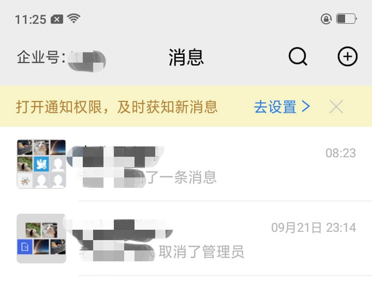Open the conversation from 09月21日 23:14

[186, 239]
